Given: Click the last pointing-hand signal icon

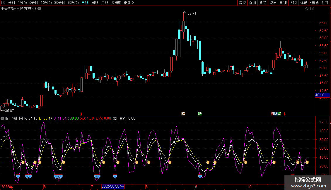Looking at the screenshot, I should pyautogui.click(x=307, y=162).
